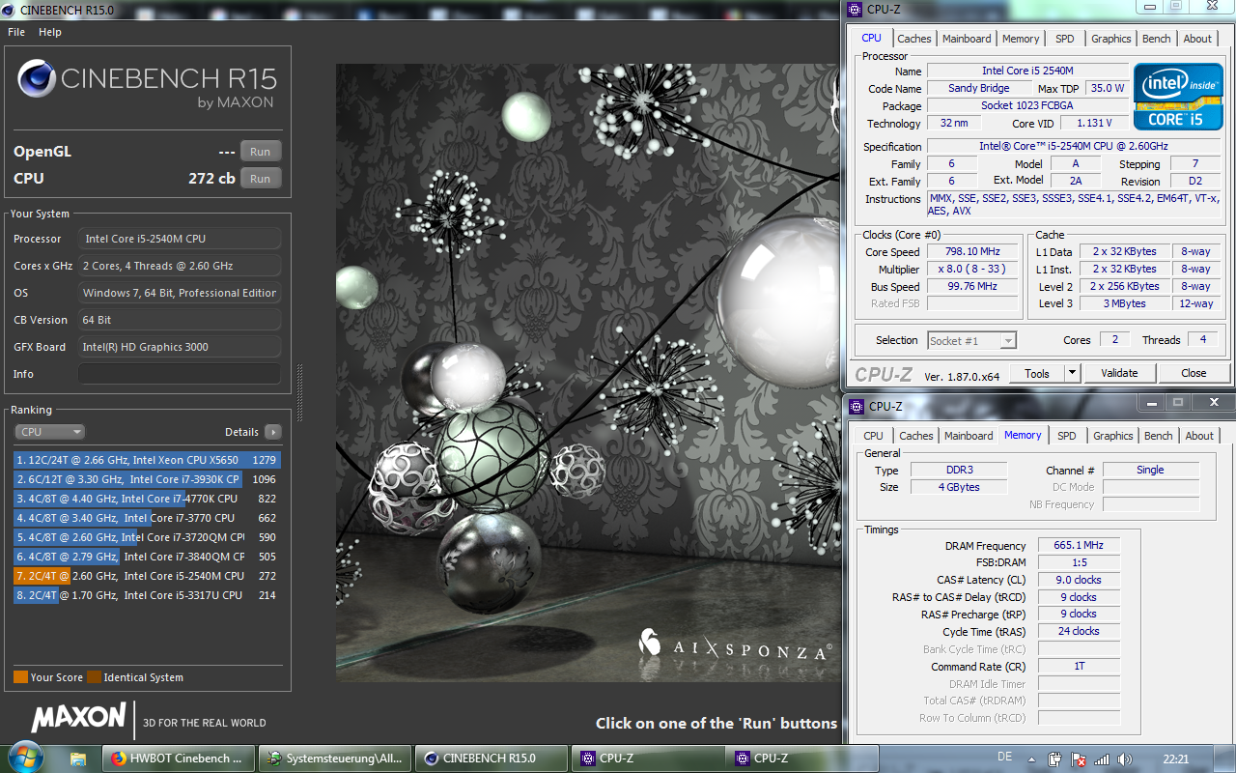The height and width of the screenshot is (773, 1236).
Task: Open SPD tab in CPU-Z processor window
Action: coord(1064,39)
